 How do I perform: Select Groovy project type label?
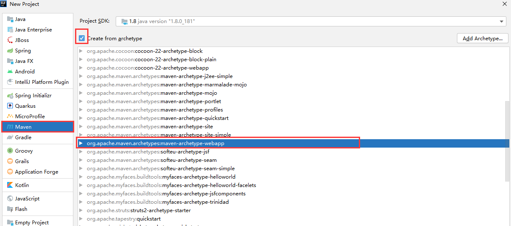tap(24, 151)
